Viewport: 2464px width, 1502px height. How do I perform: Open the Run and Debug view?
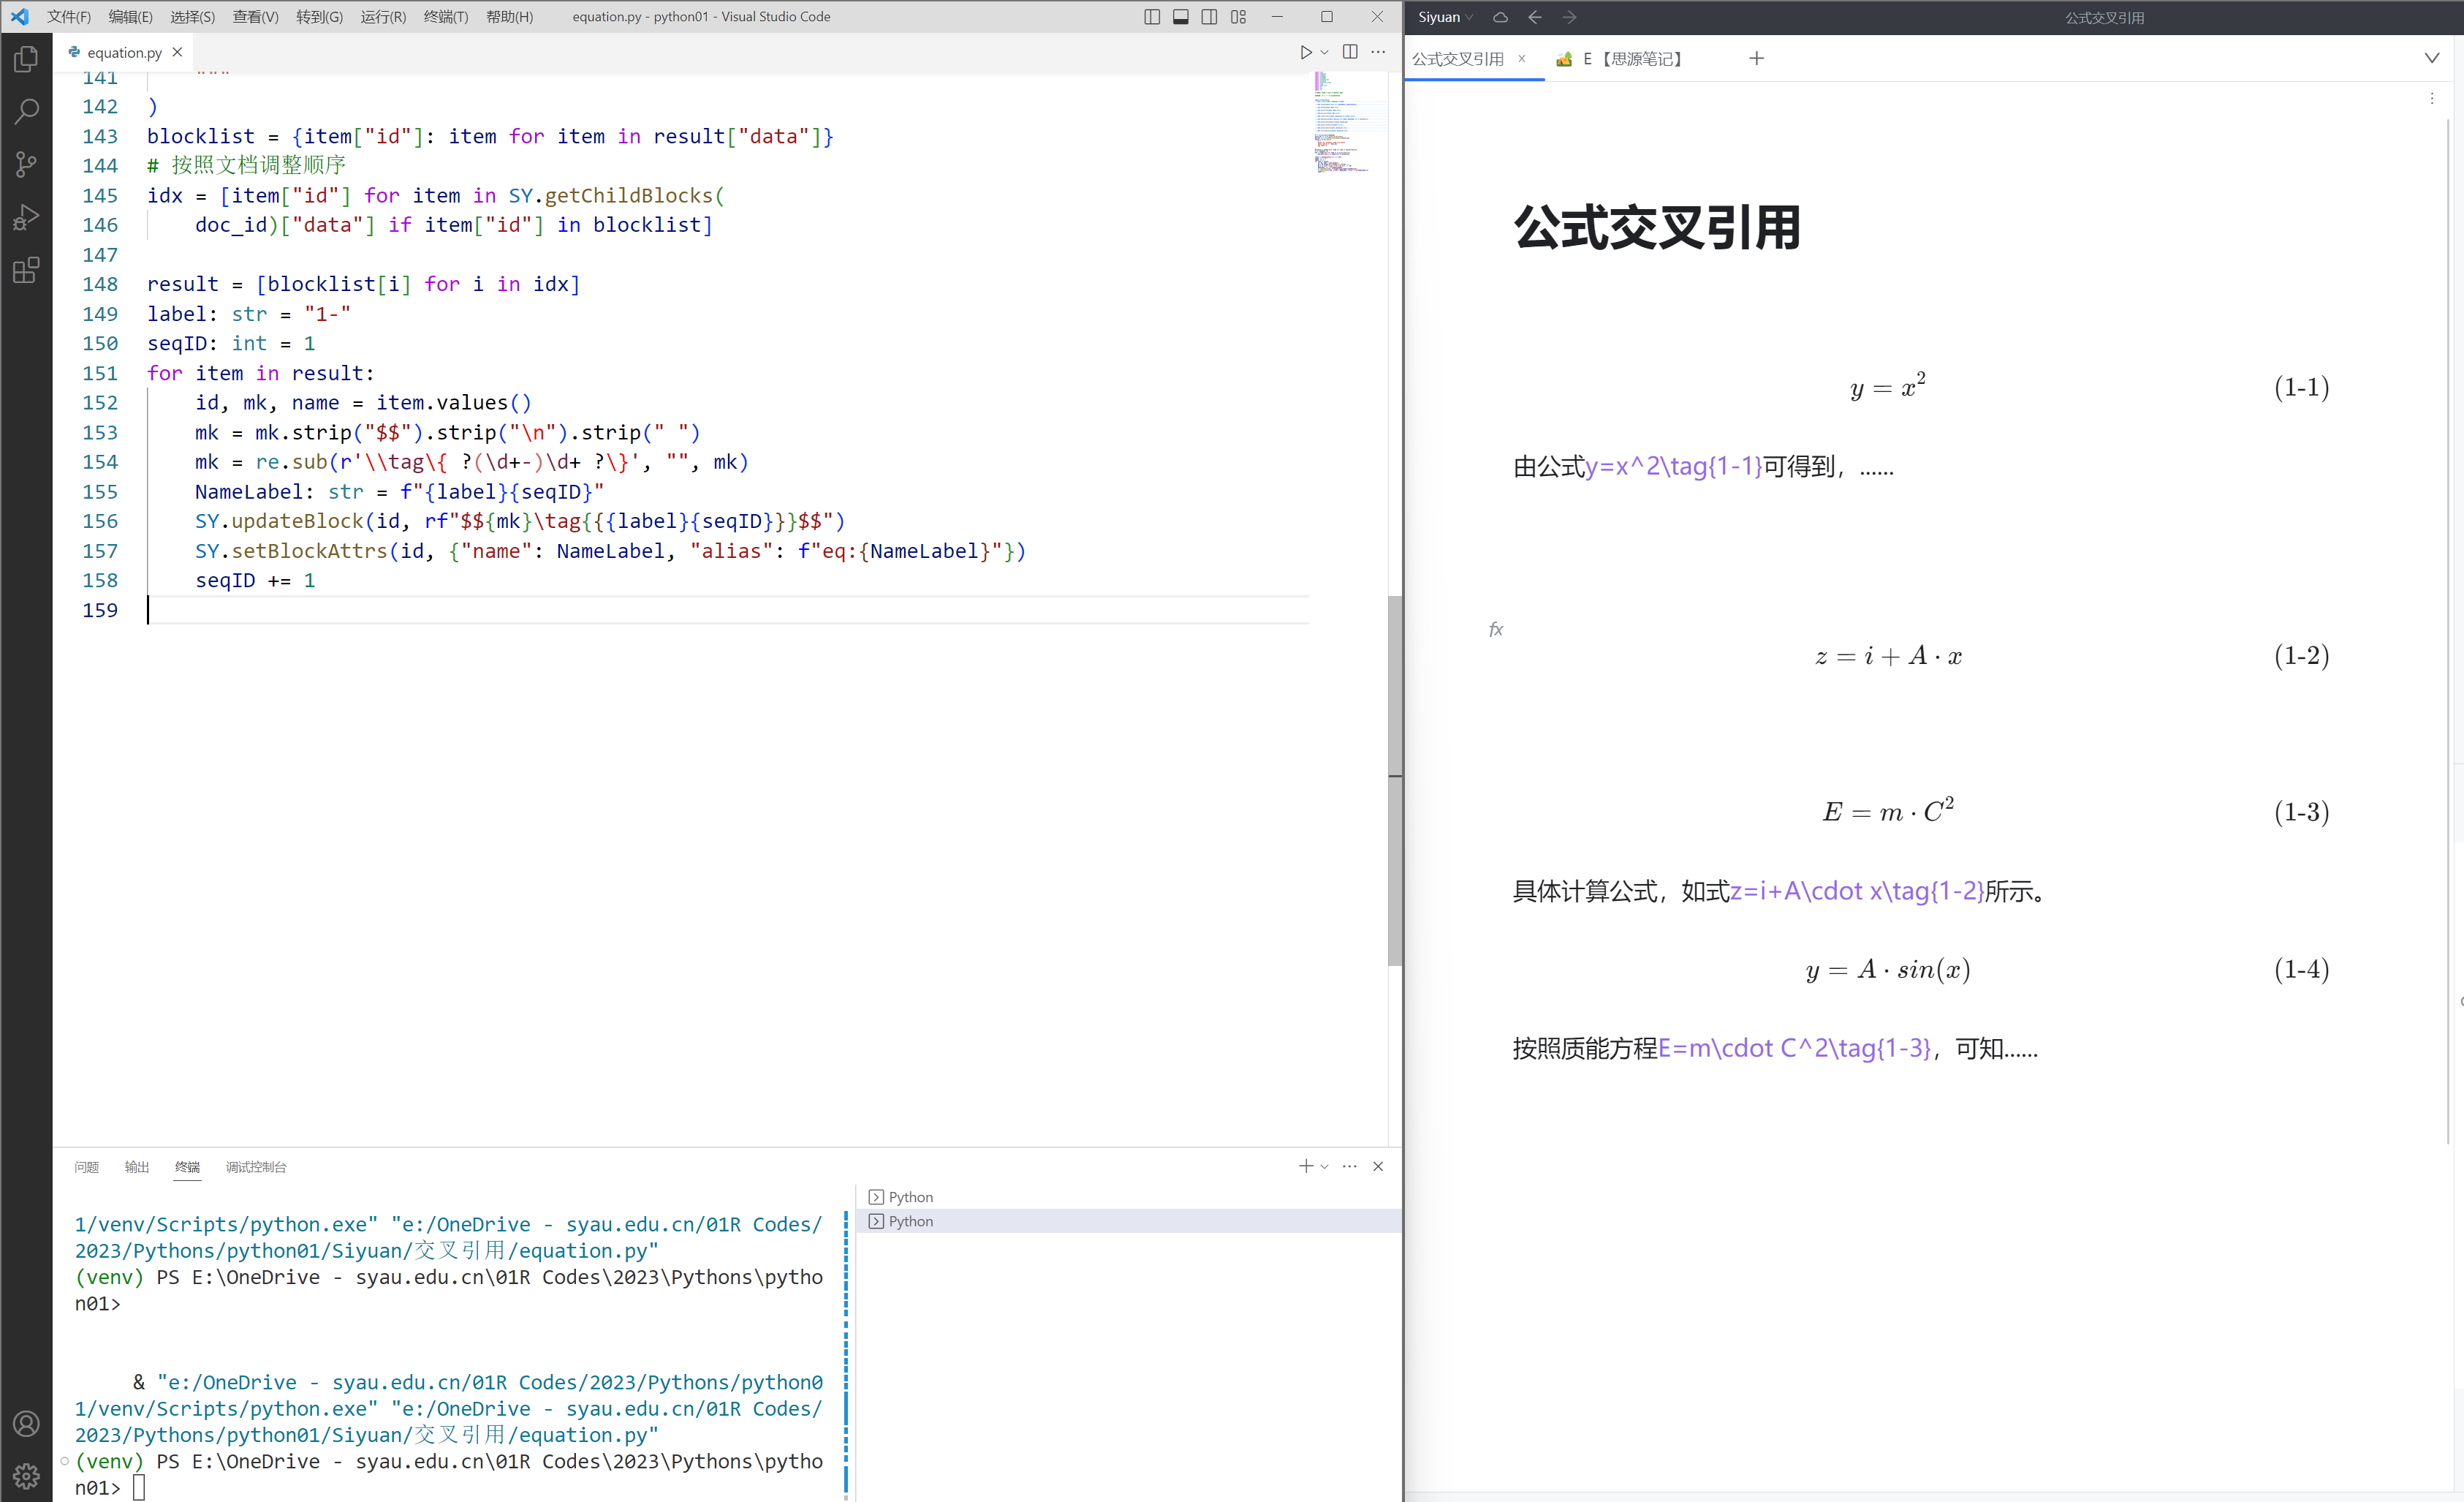click(27, 217)
